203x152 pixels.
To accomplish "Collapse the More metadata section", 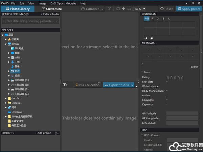I will tap(142, 72).
